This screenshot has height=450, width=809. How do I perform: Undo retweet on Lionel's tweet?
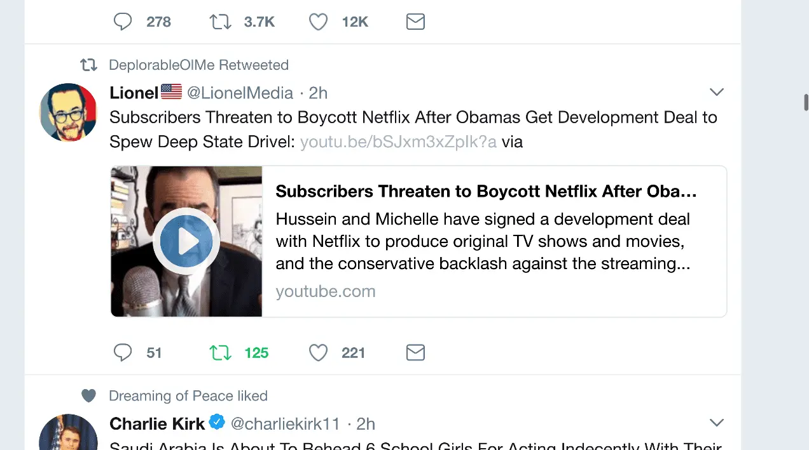[x=221, y=352]
